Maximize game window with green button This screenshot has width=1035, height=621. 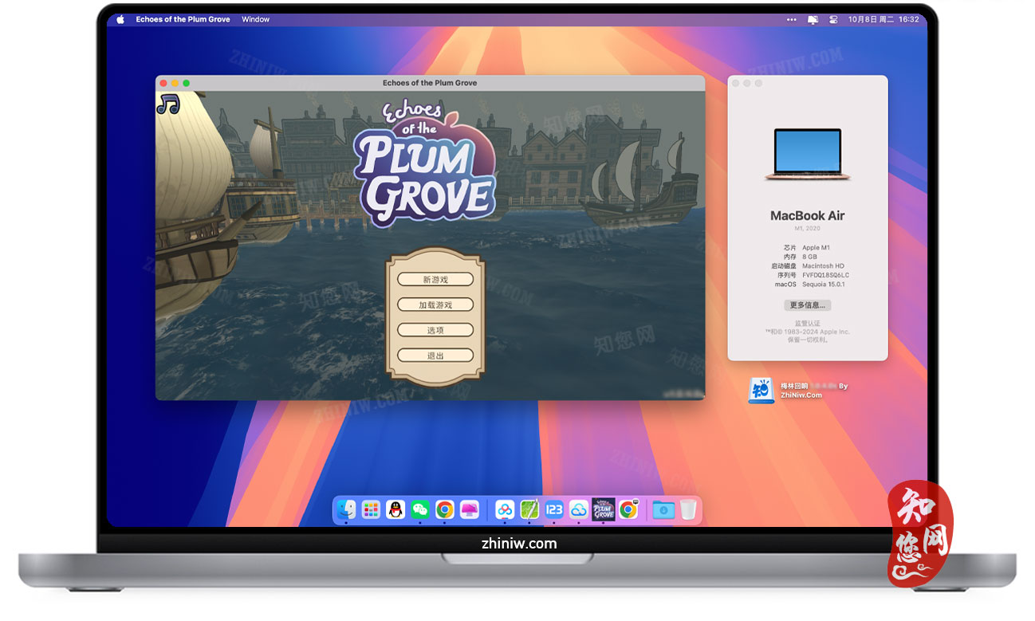coord(187,83)
